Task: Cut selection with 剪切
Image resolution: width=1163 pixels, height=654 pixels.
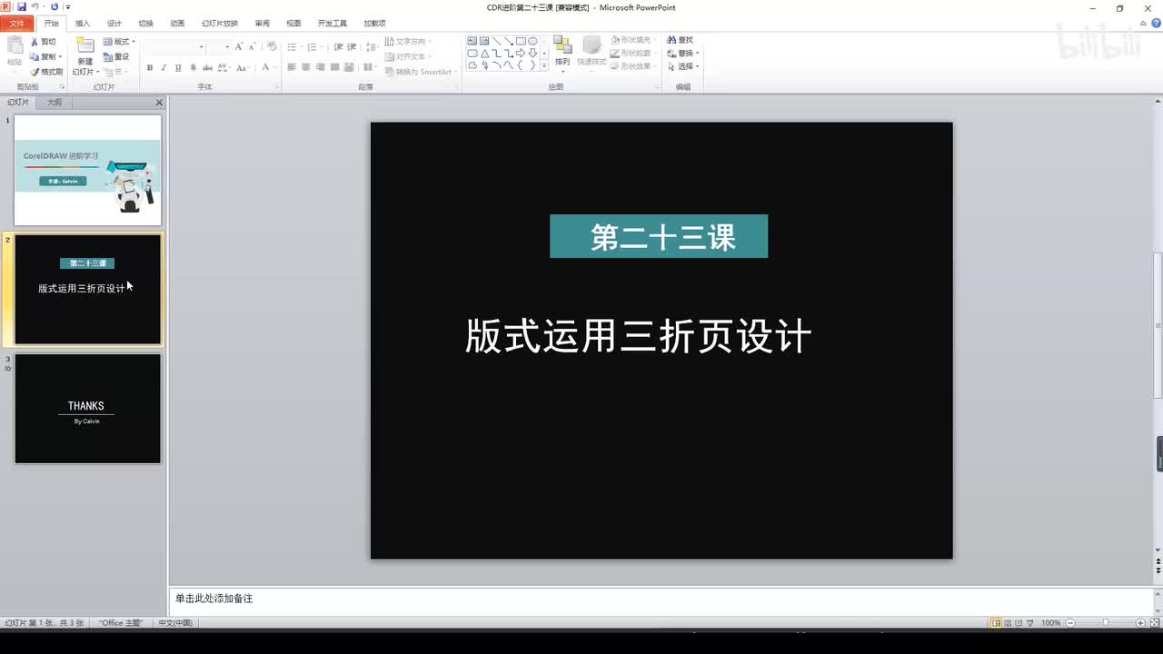Action: (x=43, y=42)
